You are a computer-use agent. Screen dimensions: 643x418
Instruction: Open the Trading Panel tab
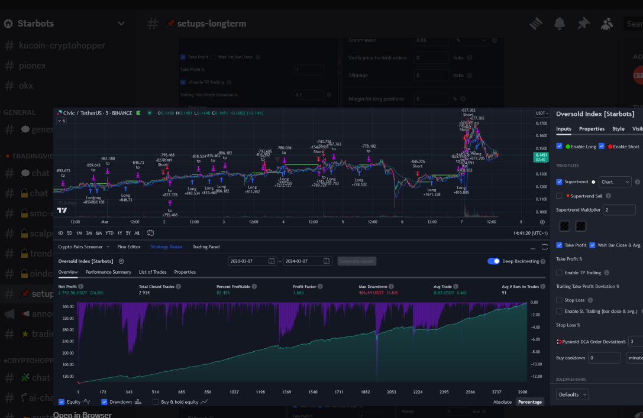click(x=206, y=247)
